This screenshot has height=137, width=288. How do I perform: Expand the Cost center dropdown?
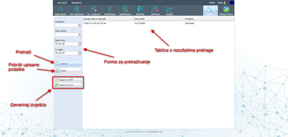[x=80, y=34]
